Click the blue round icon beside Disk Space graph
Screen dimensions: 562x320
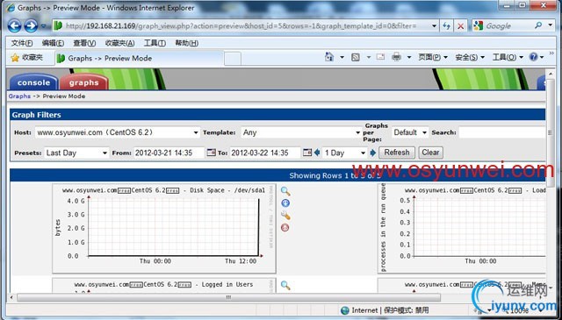point(285,203)
